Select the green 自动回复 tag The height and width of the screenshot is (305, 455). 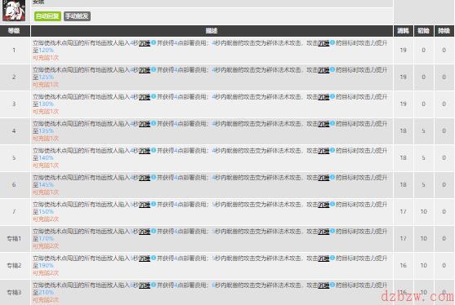point(47,16)
